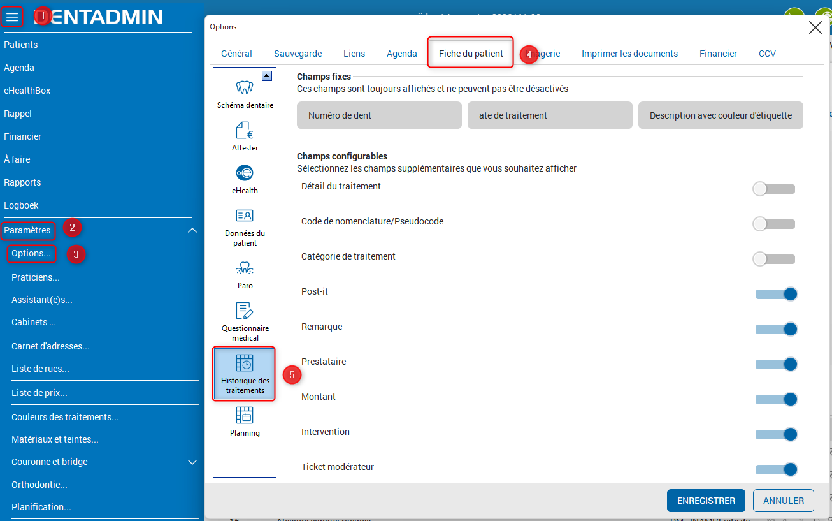
Task: Open Praticiens... settings entry
Action: [x=36, y=277]
